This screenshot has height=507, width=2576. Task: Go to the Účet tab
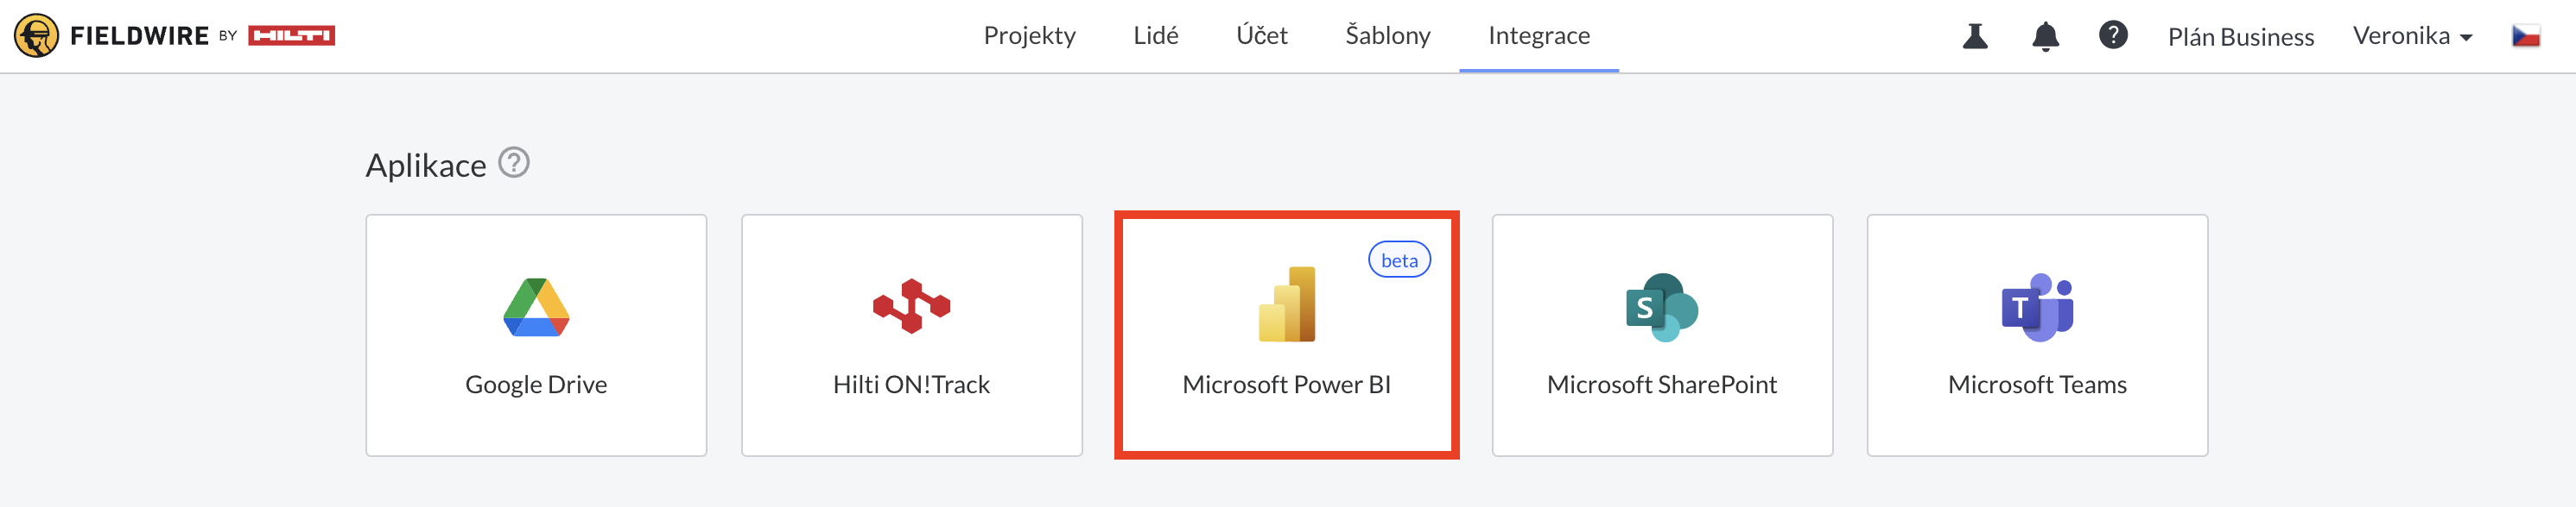[x=1261, y=36]
